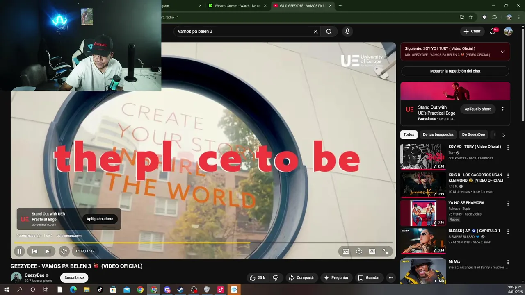Open options for 'YA NO SE ENAMORA' video
The height and width of the screenshot is (295, 525).
click(508, 204)
